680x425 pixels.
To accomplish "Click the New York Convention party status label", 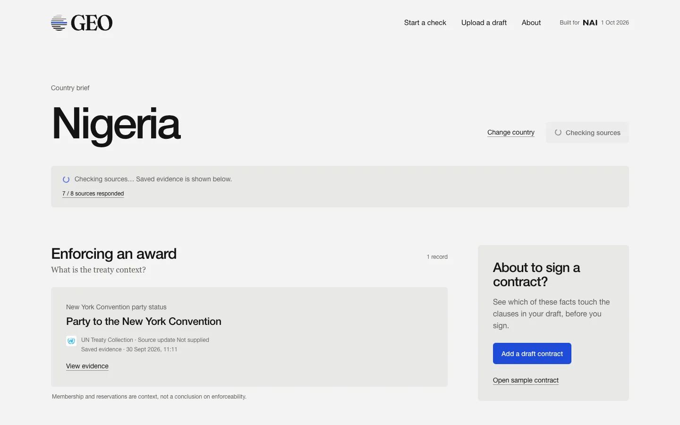I will point(116,307).
